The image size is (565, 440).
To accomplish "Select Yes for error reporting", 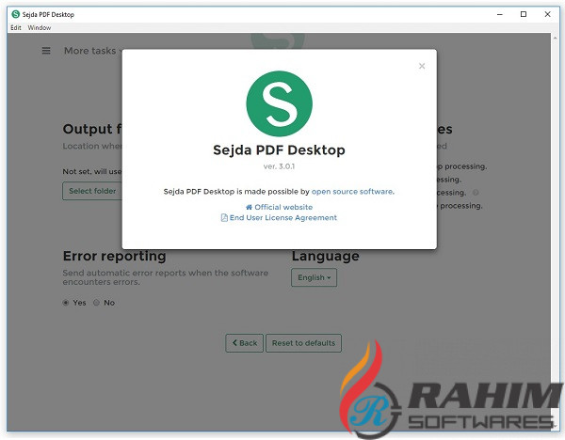I will click(66, 303).
